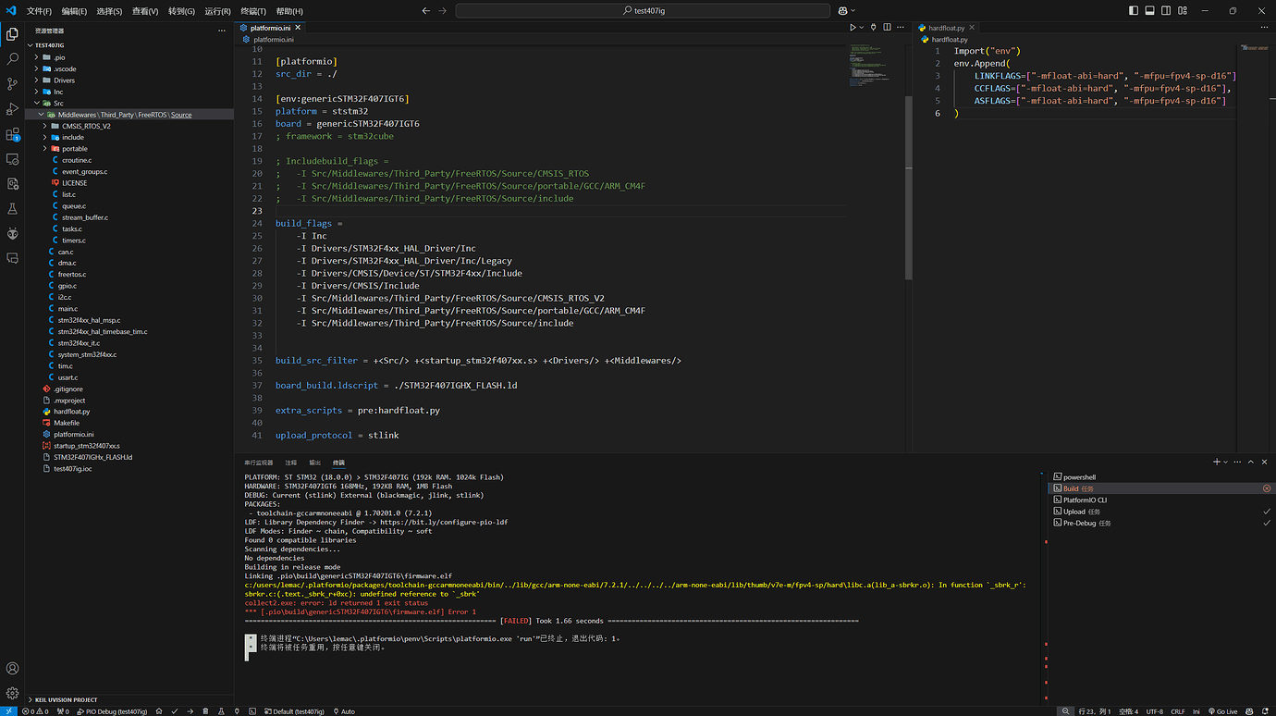Click PlatformIO Build checkmark in status bar
Screen dimensions: 1276x716
point(175,711)
